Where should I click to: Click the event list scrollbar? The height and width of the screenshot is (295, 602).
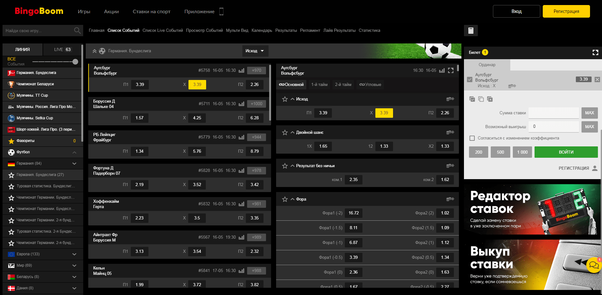point(270,93)
